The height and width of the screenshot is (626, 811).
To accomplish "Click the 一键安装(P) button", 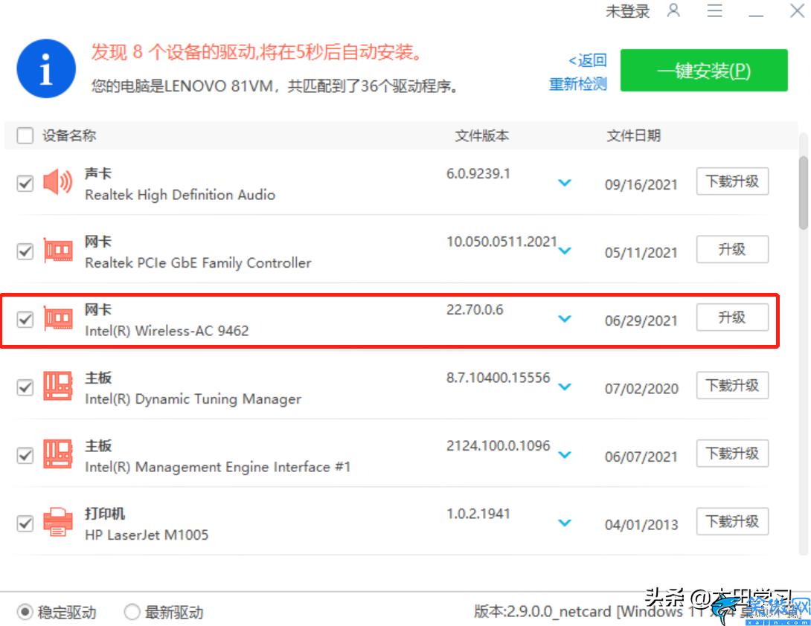I will point(704,71).
